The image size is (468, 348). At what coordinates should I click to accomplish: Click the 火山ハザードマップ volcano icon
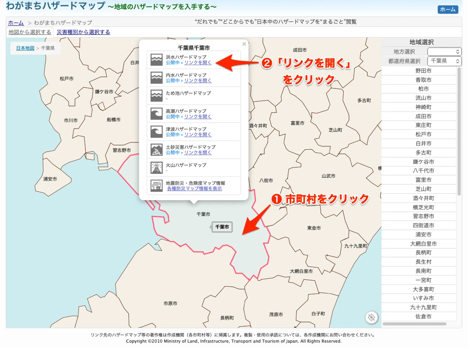156,168
